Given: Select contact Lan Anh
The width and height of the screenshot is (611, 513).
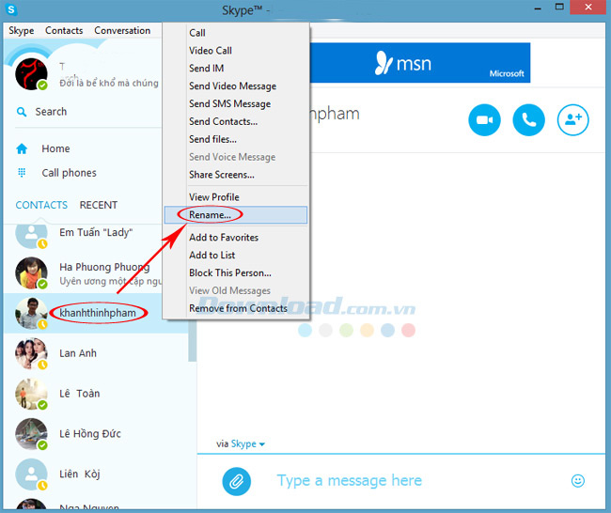Looking at the screenshot, I should click(x=78, y=353).
